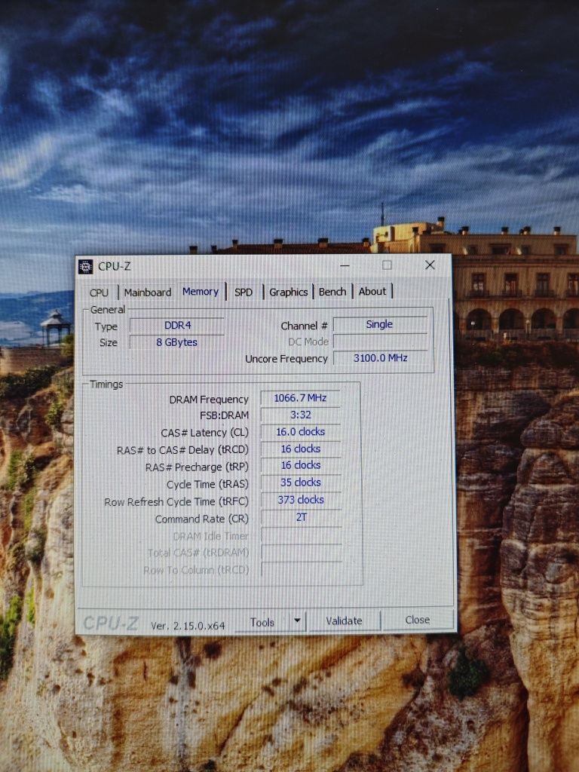Click the Row Refresh Cycle Time (tRFC) label
Image resolution: width=579 pixels, height=772 pixels.
click(x=176, y=501)
